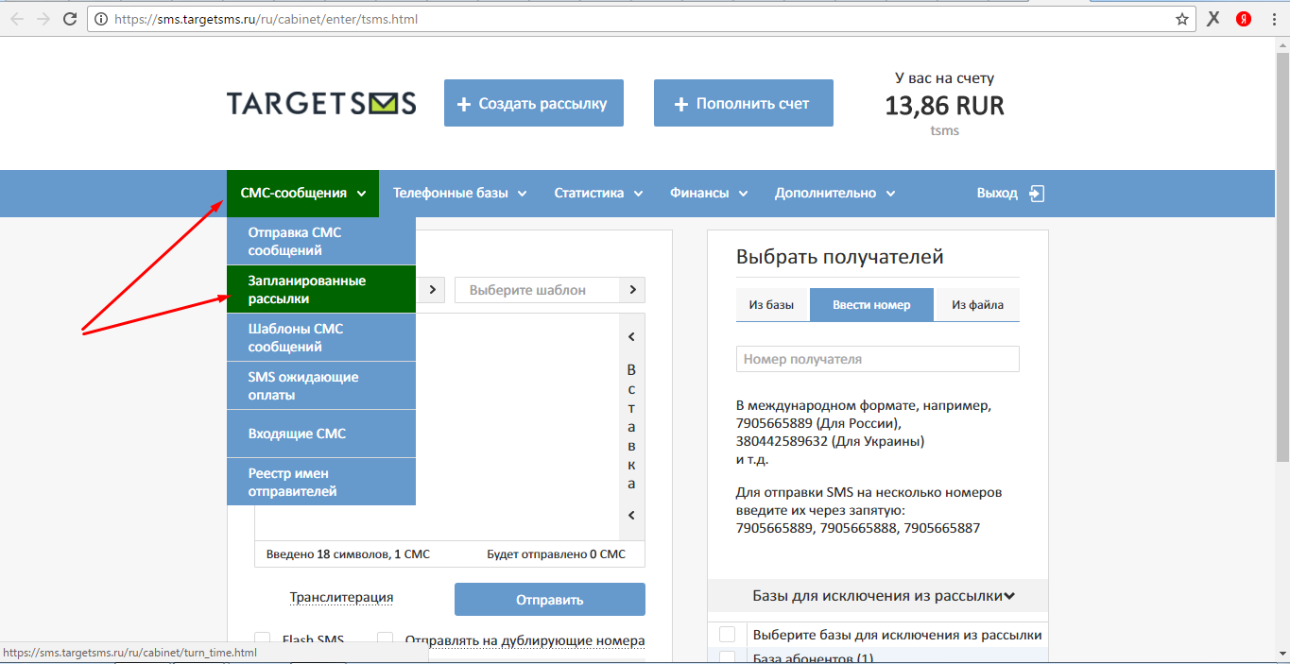Click the Выбрать получателей heading
1290x664 pixels.
coord(839,257)
